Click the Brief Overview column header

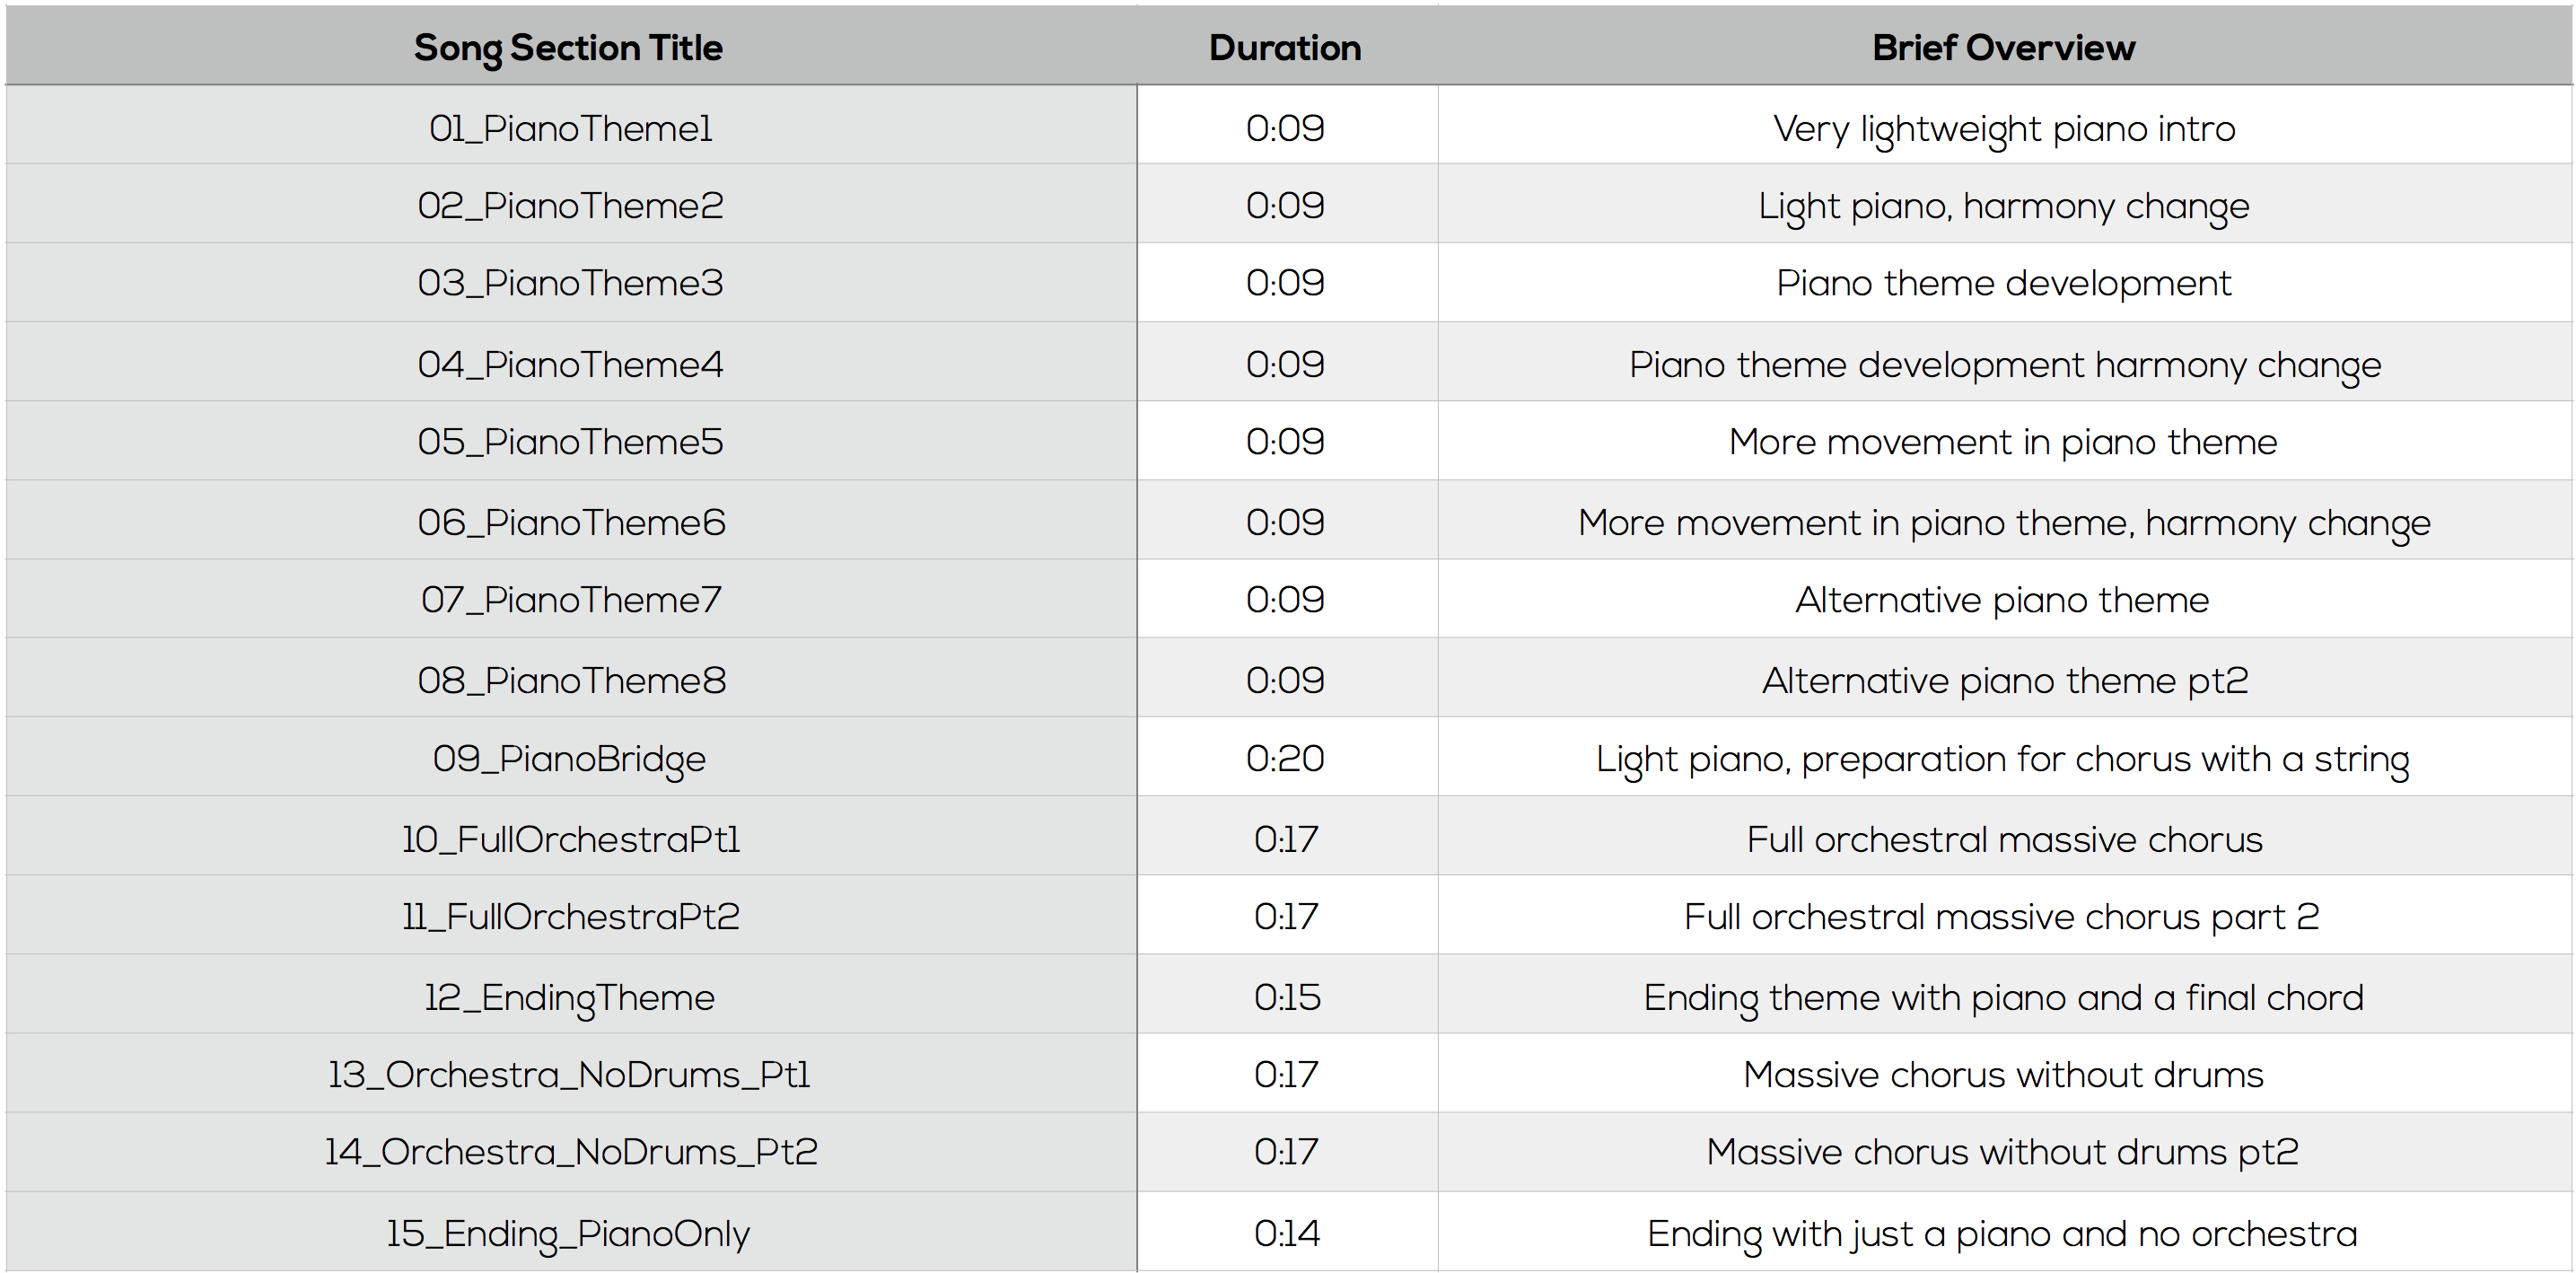pos(2004,46)
